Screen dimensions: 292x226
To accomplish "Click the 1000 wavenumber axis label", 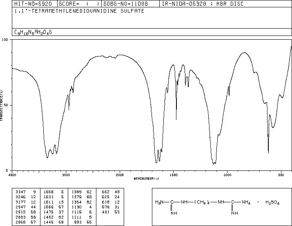I will click(227, 175).
